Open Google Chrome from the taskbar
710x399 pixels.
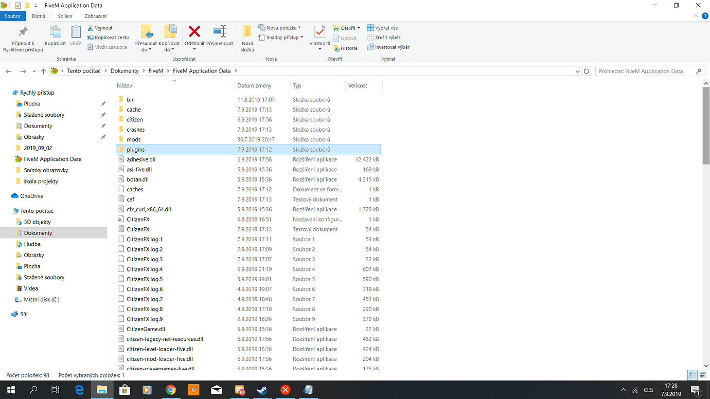(170, 390)
